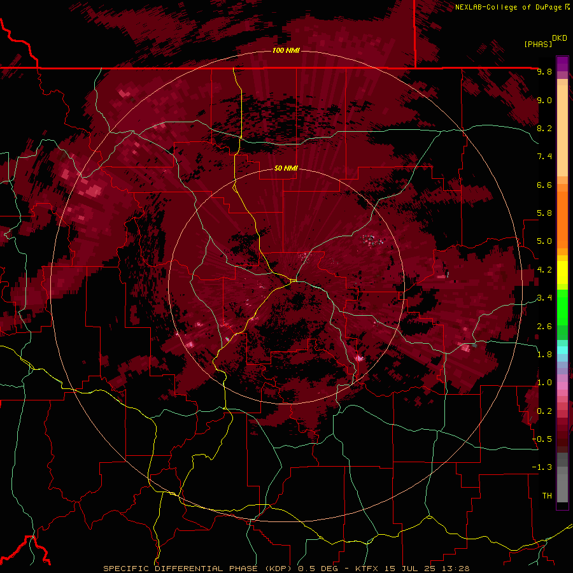Select the 1.8 scale value
The height and width of the screenshot is (573, 573).
(544, 355)
